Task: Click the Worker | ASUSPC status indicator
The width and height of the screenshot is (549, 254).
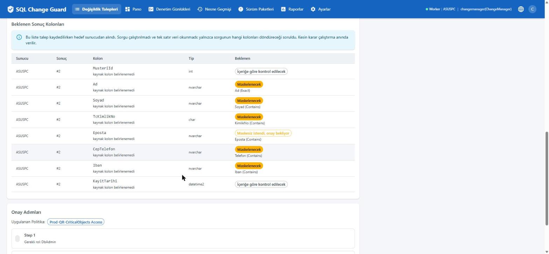Action: coord(440,9)
